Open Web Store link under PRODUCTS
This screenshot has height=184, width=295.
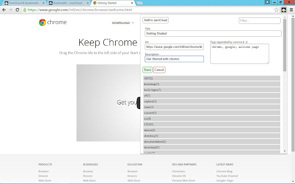45,181
